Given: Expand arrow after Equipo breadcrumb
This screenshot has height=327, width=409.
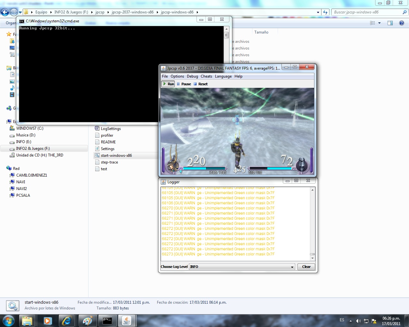Looking at the screenshot, I should (x=51, y=12).
